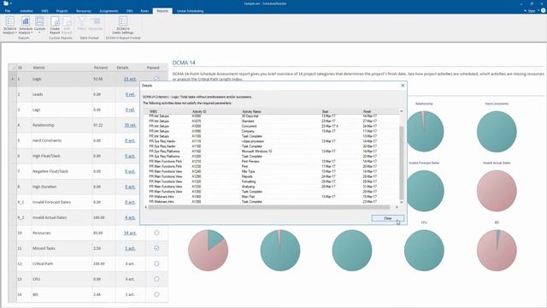Switch to the Resources ribbon tab
The image size is (547, 308).
[84, 11]
